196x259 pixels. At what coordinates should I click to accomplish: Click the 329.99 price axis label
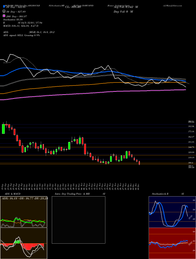(x=191, y=152)
